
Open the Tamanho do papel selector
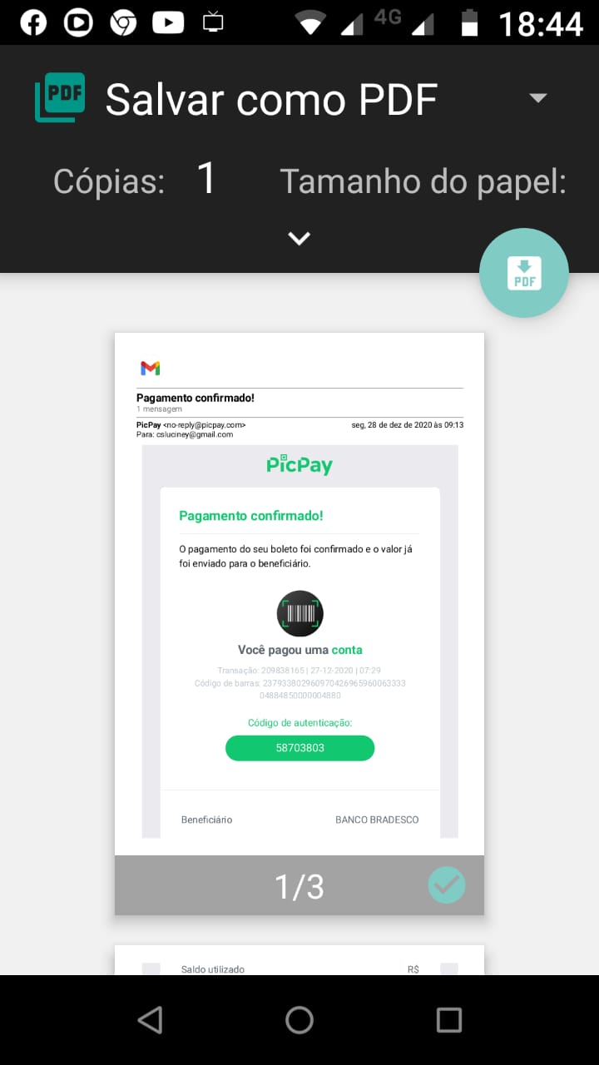click(423, 181)
